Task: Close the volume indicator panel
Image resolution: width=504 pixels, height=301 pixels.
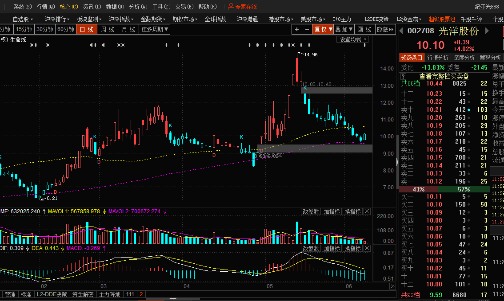Action: coord(367,212)
